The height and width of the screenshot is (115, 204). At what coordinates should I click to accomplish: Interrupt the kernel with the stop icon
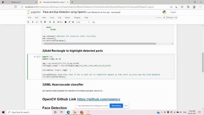click(66, 22)
